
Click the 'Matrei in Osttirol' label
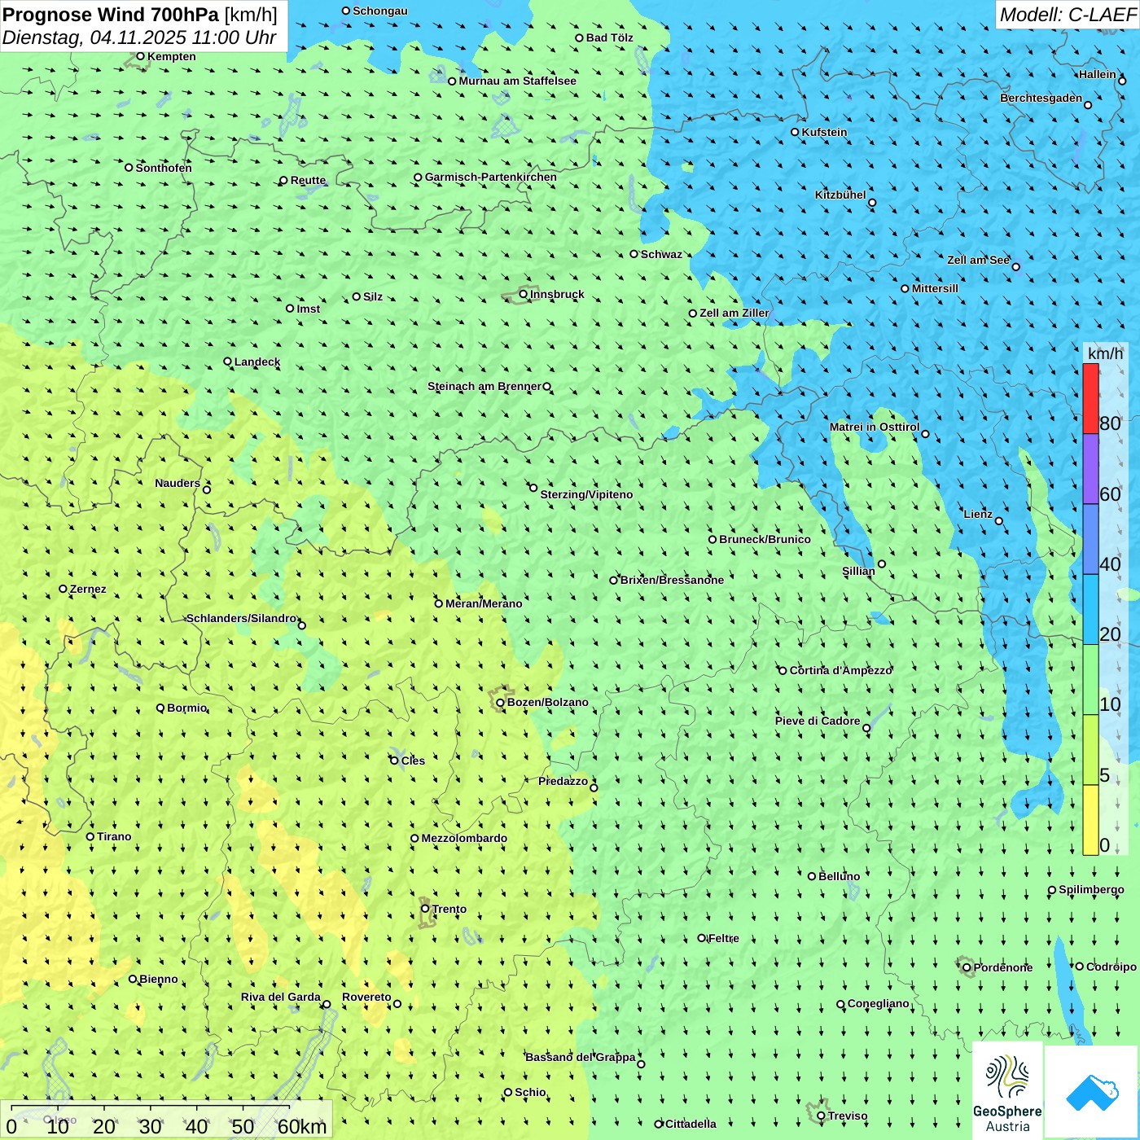pos(875,427)
